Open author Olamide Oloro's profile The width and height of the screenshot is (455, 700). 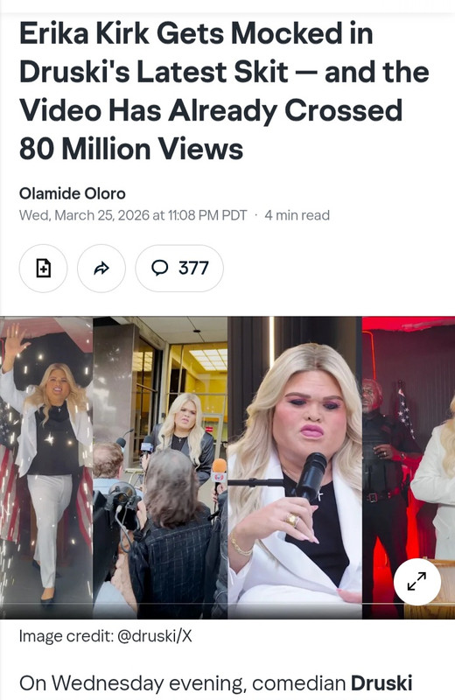pos(73,193)
